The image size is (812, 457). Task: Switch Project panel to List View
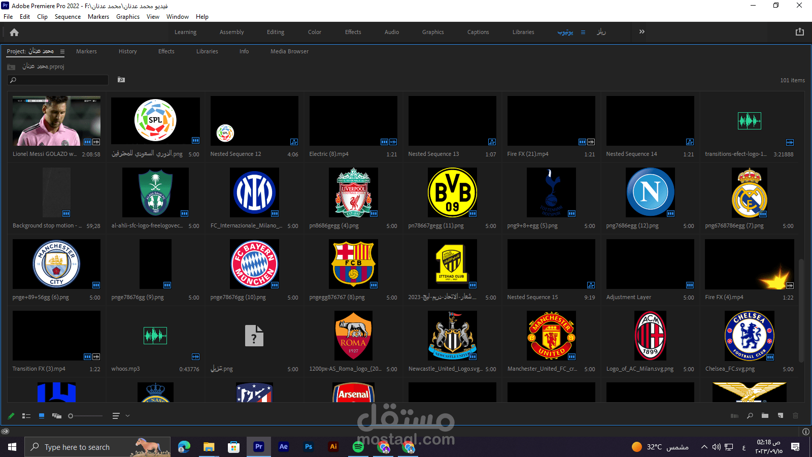click(26, 416)
